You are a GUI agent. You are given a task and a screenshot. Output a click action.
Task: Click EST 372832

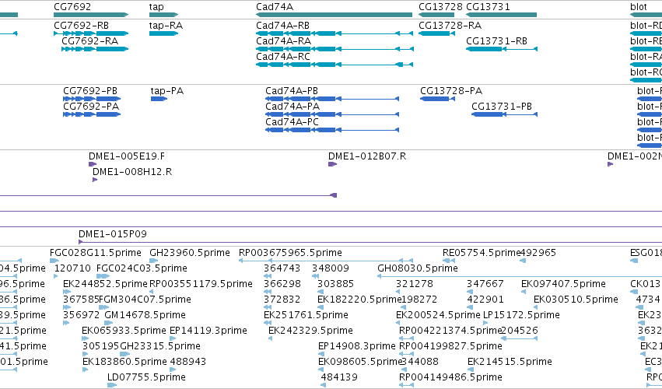(x=282, y=300)
